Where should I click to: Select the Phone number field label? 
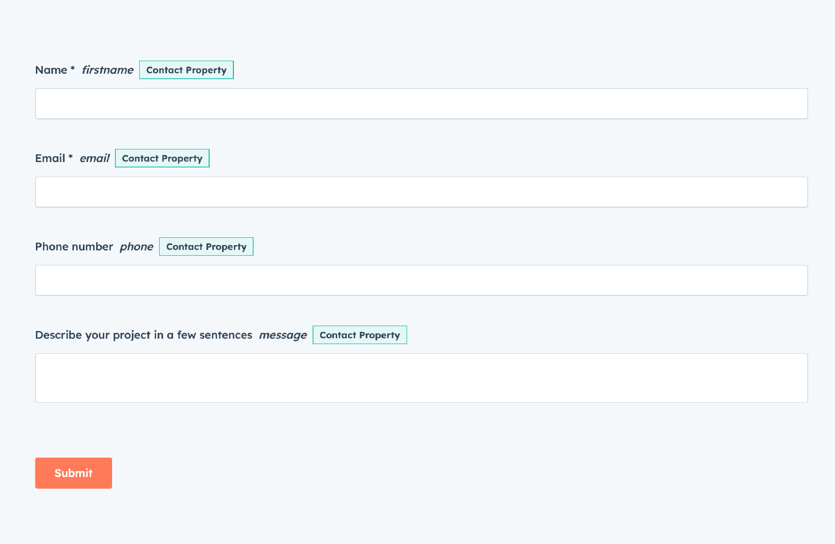point(73,247)
